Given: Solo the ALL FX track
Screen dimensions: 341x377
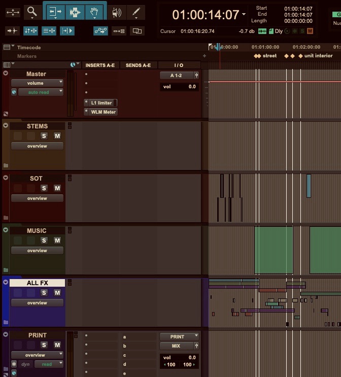Looking at the screenshot, I should pyautogui.click(x=44, y=293).
